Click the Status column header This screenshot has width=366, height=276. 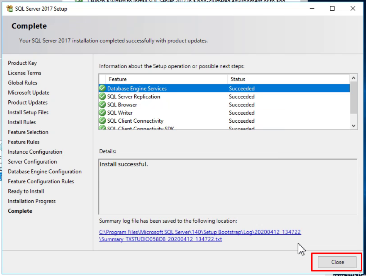click(x=289, y=79)
